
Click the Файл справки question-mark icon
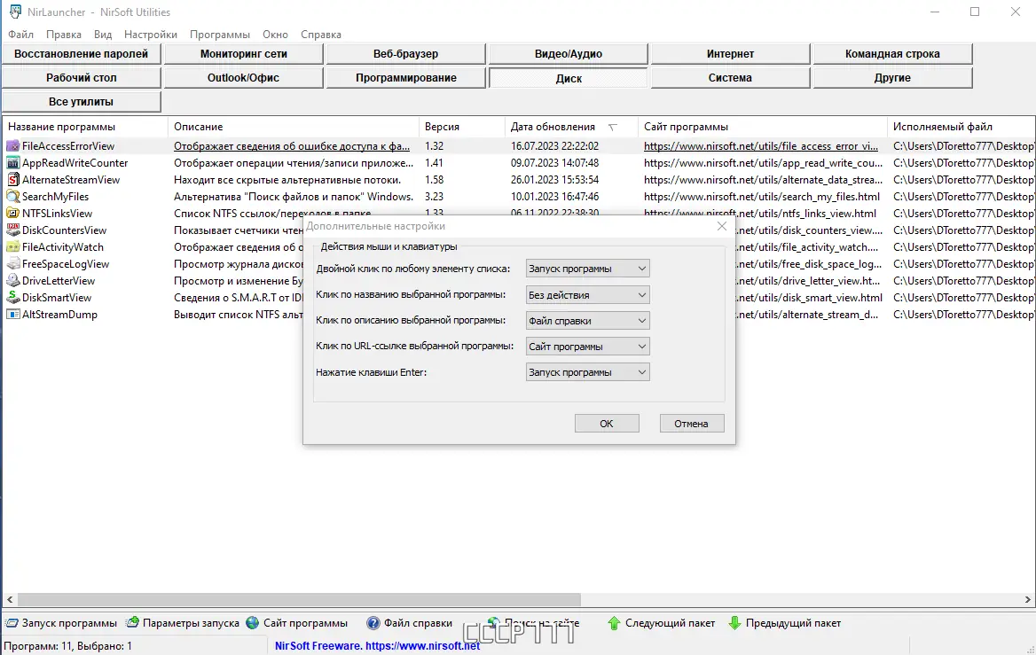373,622
